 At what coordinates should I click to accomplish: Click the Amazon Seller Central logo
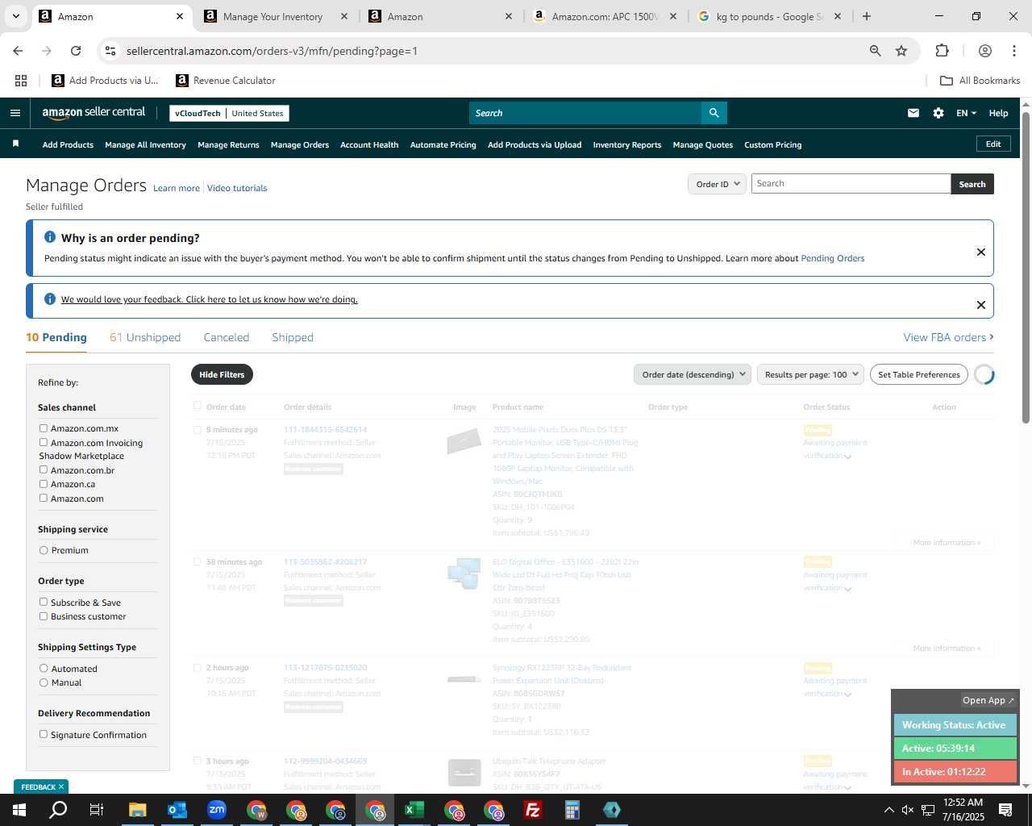(x=94, y=113)
